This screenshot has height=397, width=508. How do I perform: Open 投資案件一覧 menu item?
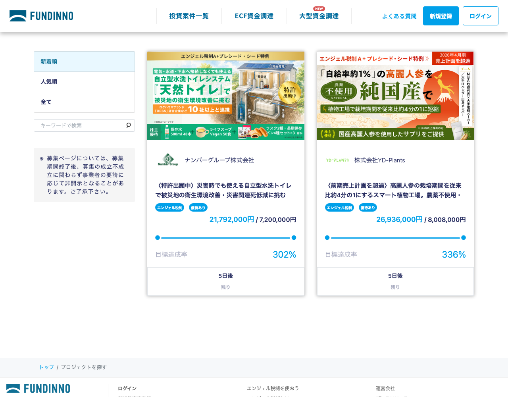pos(189,16)
